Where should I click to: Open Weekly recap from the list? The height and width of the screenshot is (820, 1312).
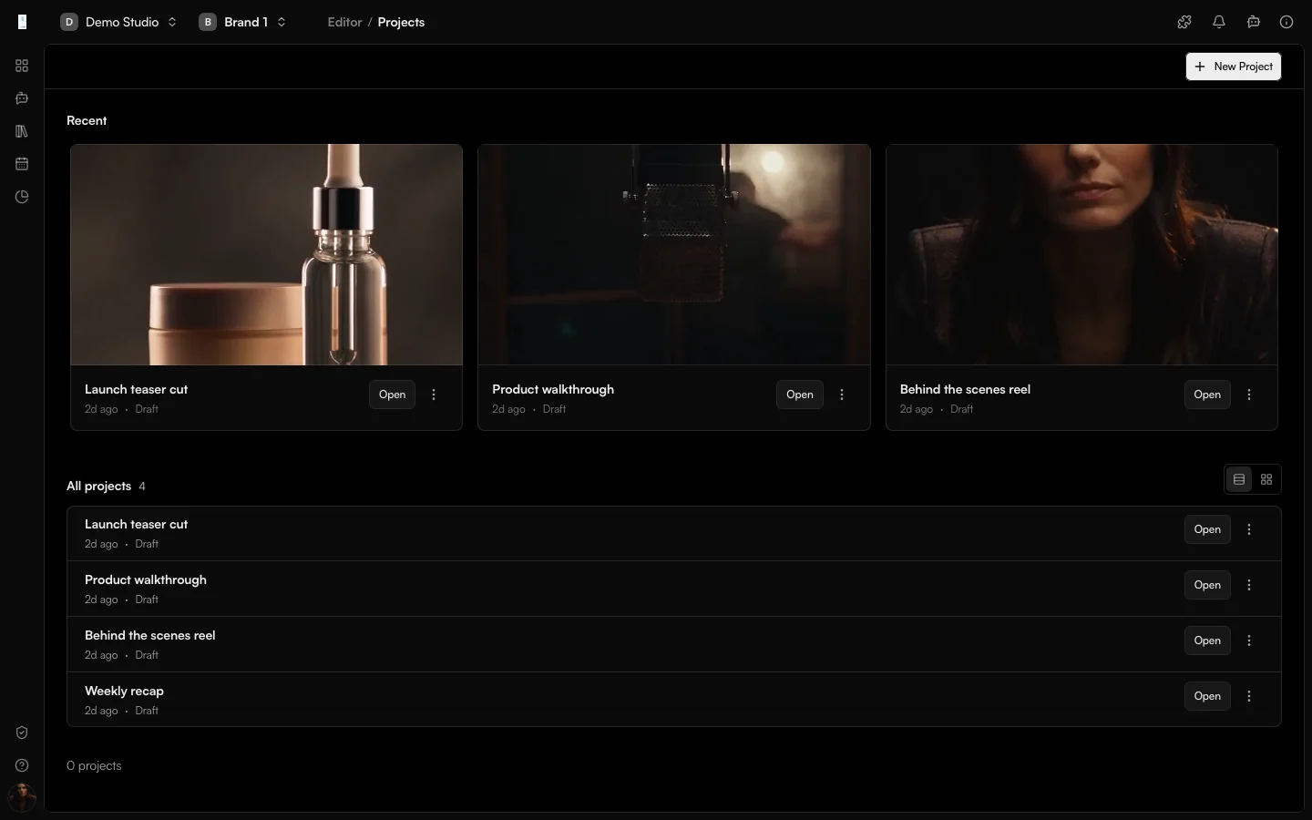click(x=1207, y=696)
